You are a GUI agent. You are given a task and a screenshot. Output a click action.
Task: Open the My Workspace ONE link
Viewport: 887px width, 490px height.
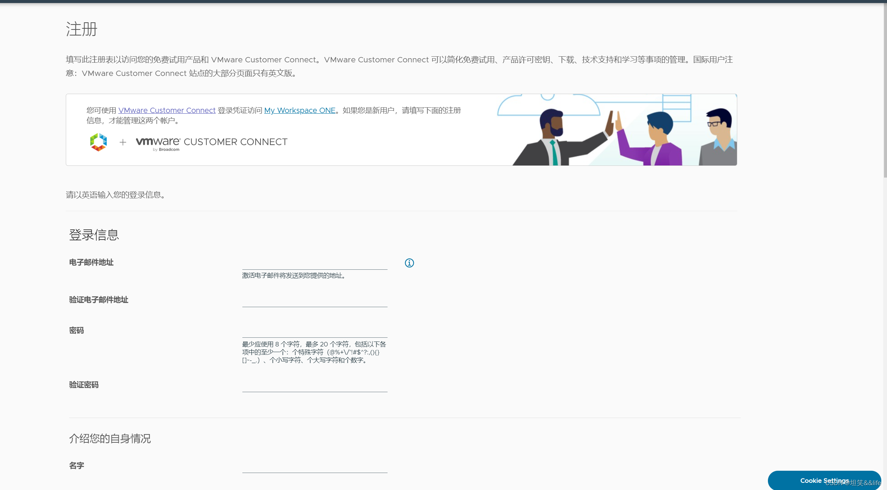tap(299, 110)
